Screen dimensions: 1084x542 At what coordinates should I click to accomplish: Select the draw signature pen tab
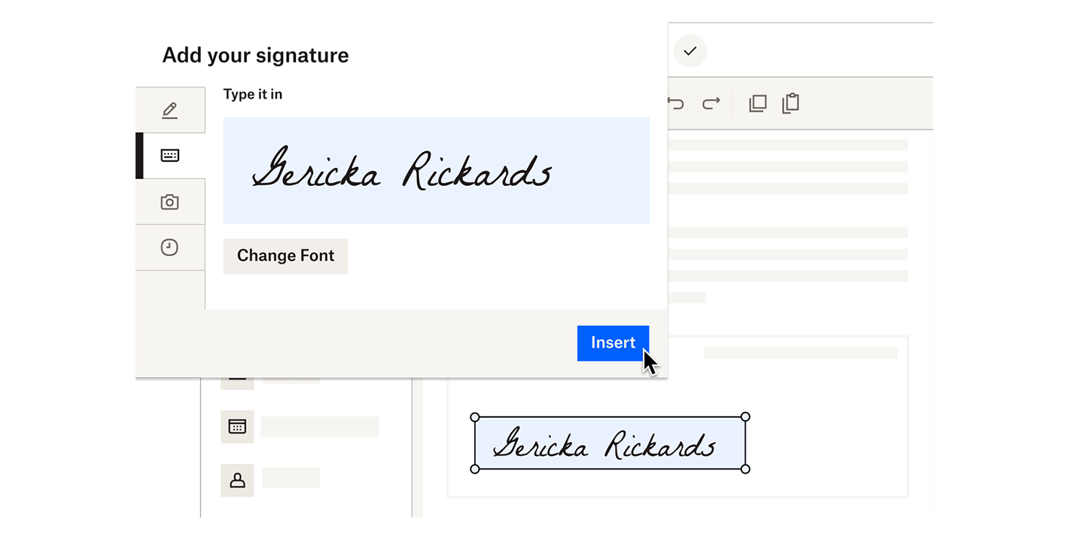(169, 111)
